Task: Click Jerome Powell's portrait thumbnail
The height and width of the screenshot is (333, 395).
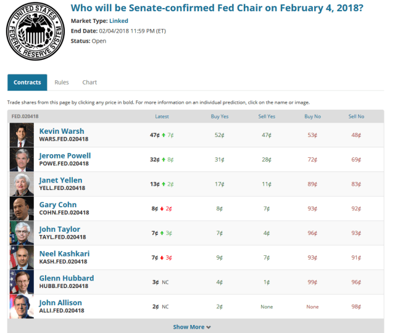Action: tap(22, 159)
